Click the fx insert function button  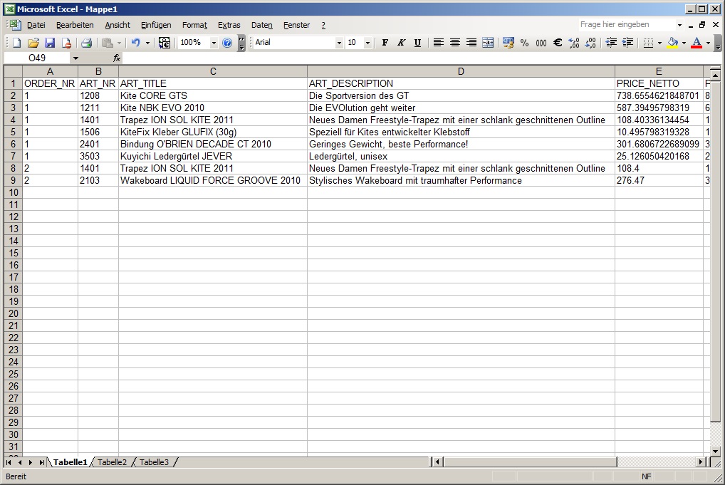pyautogui.click(x=117, y=58)
